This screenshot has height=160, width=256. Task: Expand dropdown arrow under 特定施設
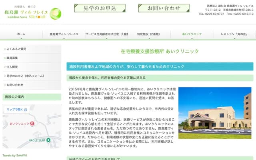[149, 38]
